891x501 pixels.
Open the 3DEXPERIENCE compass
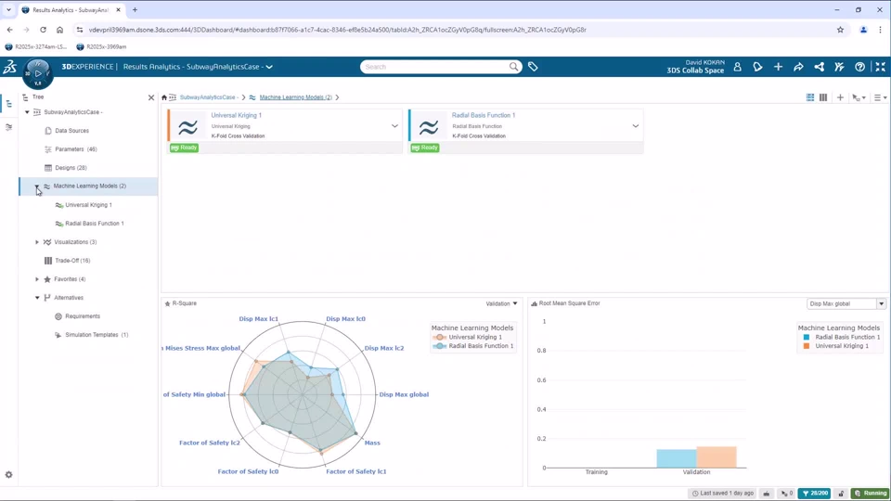coord(37,74)
